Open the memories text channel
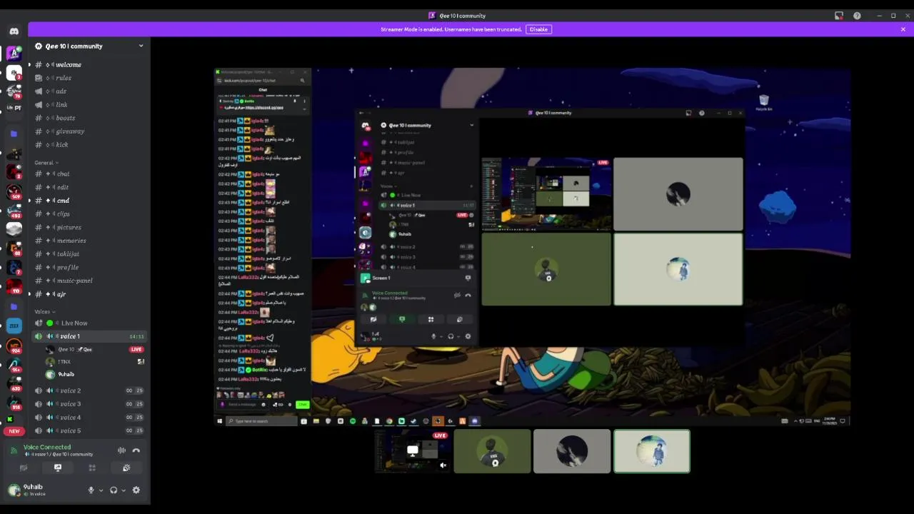914x514 pixels. pos(89,241)
